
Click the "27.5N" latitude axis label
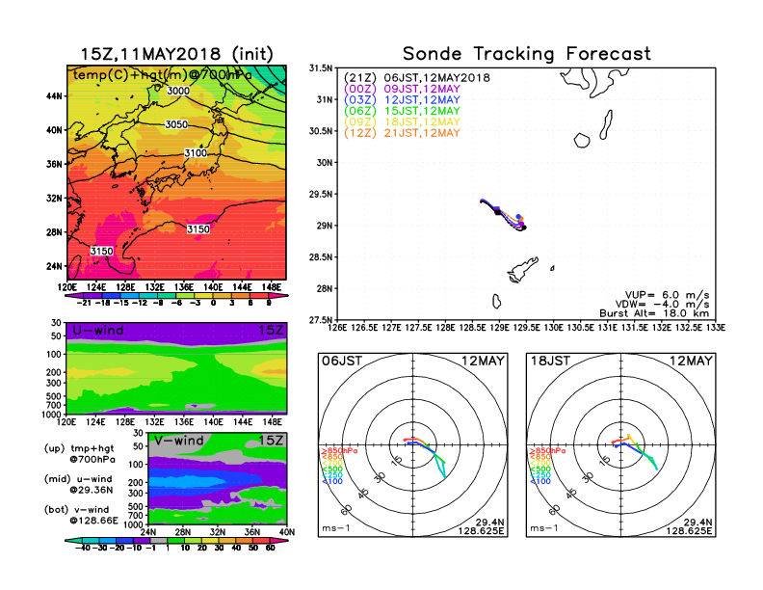tap(321, 320)
